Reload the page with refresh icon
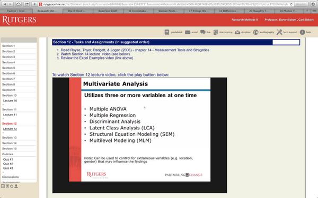 point(291,4)
